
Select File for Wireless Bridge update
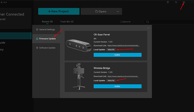[111, 80]
